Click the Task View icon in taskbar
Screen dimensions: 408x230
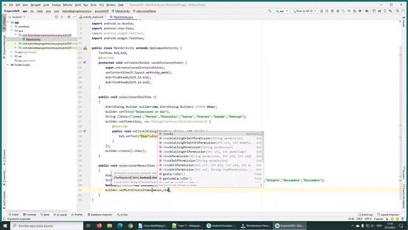pyautogui.click(x=88, y=226)
